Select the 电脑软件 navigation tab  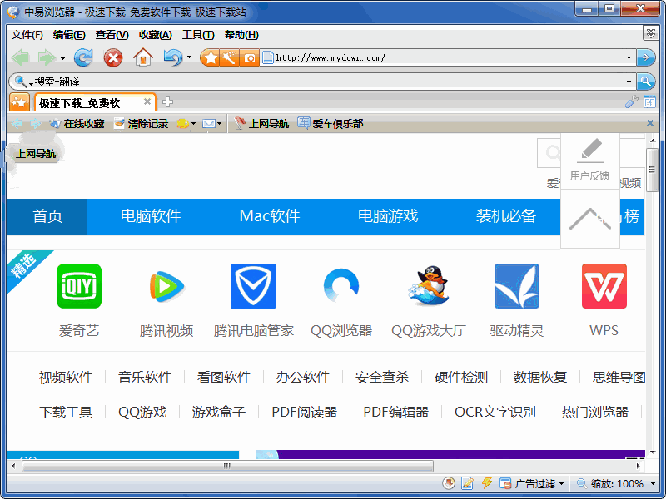pyautogui.click(x=151, y=216)
